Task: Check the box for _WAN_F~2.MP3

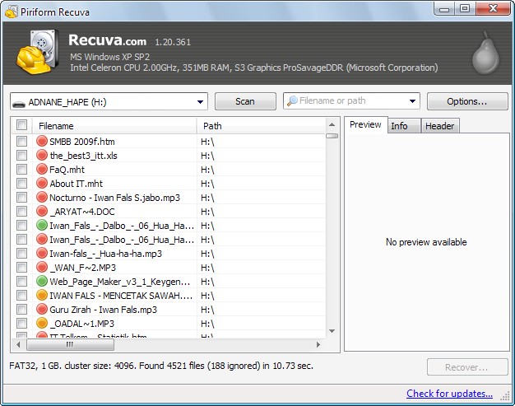Action: pyautogui.click(x=21, y=268)
